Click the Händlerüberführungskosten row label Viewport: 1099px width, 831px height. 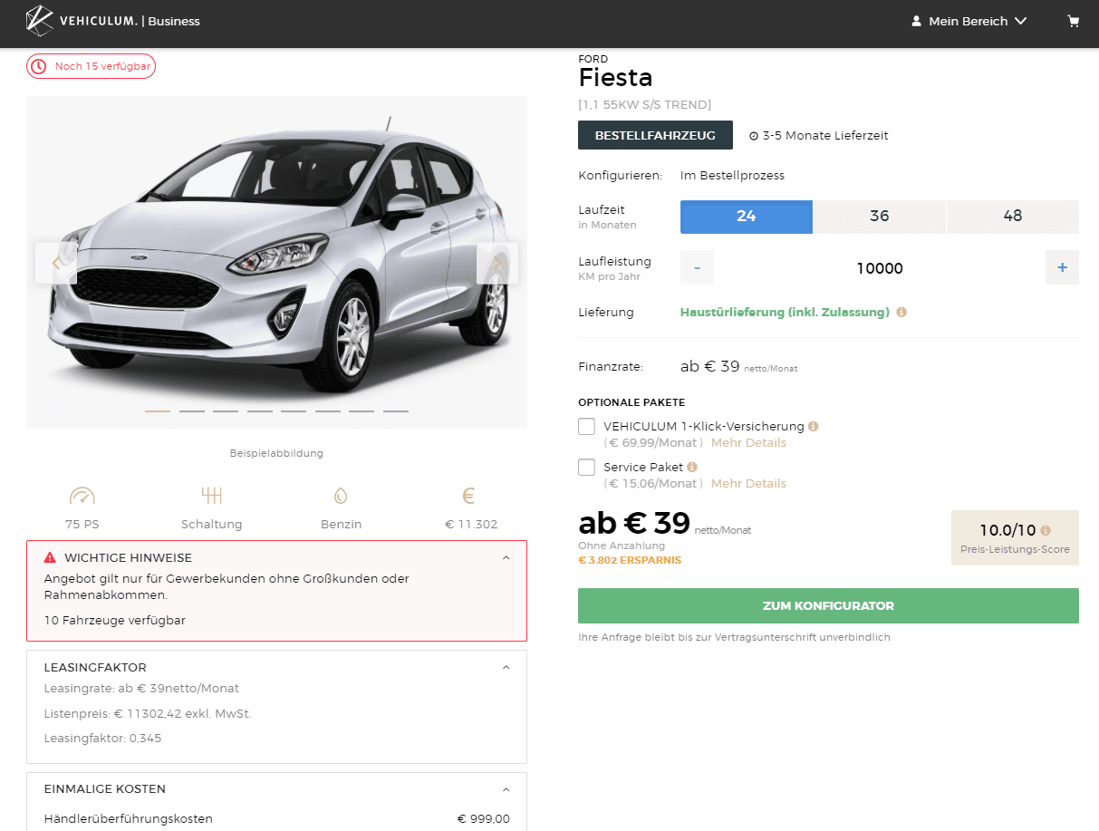pyautogui.click(x=128, y=819)
